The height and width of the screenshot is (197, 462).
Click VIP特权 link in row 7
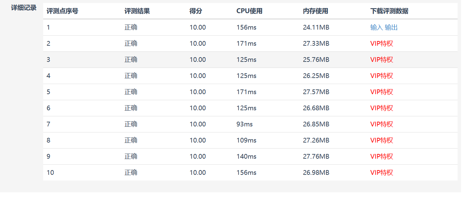click(382, 124)
